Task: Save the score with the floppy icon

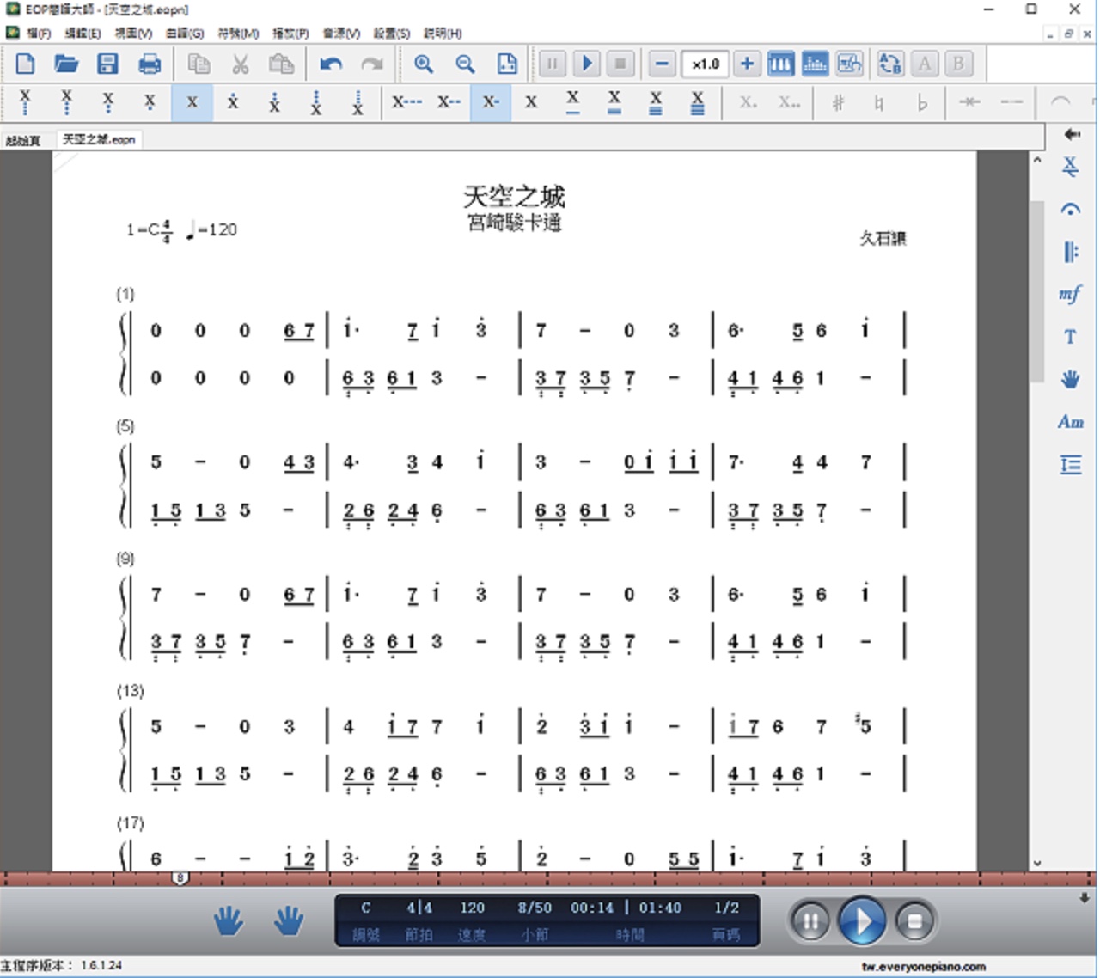Action: tap(107, 64)
